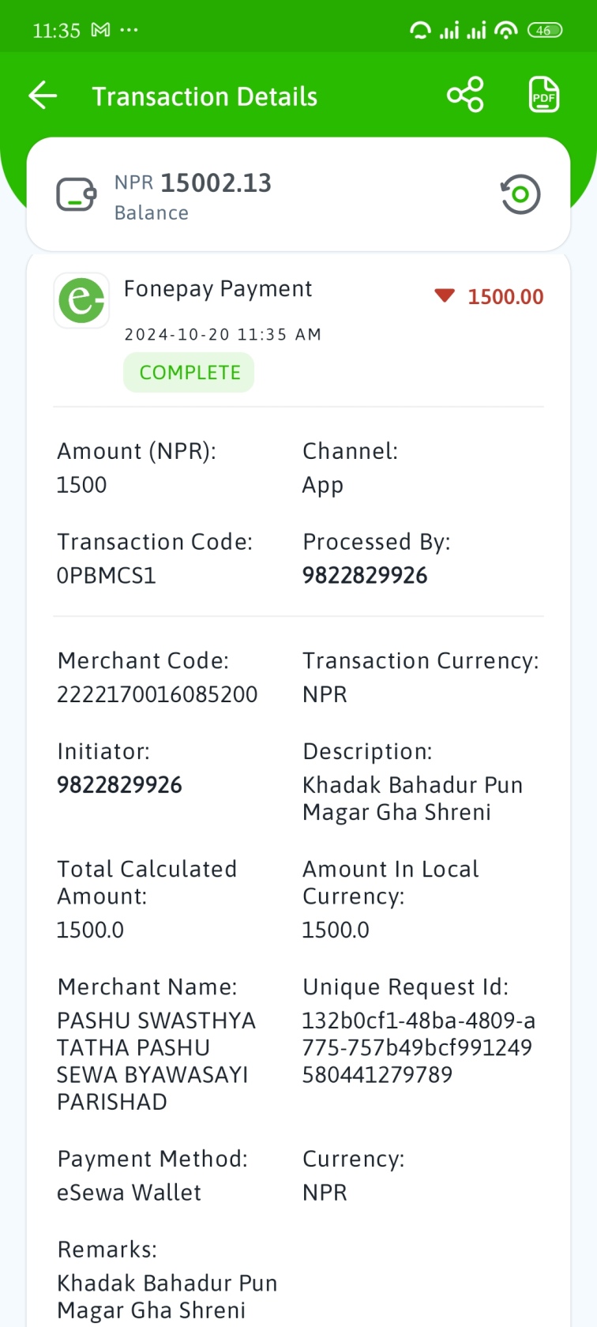Tap the 1500.00 debited amount
The image size is (597, 1327).
point(505,297)
